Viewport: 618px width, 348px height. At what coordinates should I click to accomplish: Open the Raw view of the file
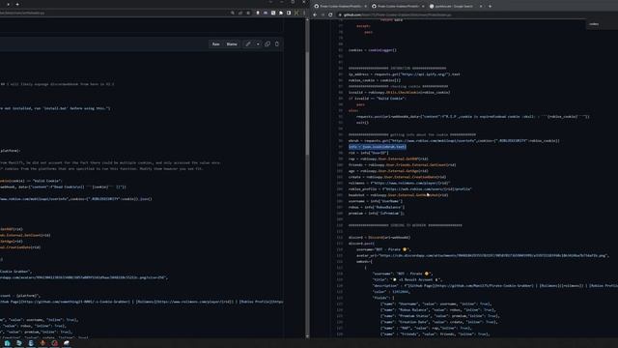[215, 44]
